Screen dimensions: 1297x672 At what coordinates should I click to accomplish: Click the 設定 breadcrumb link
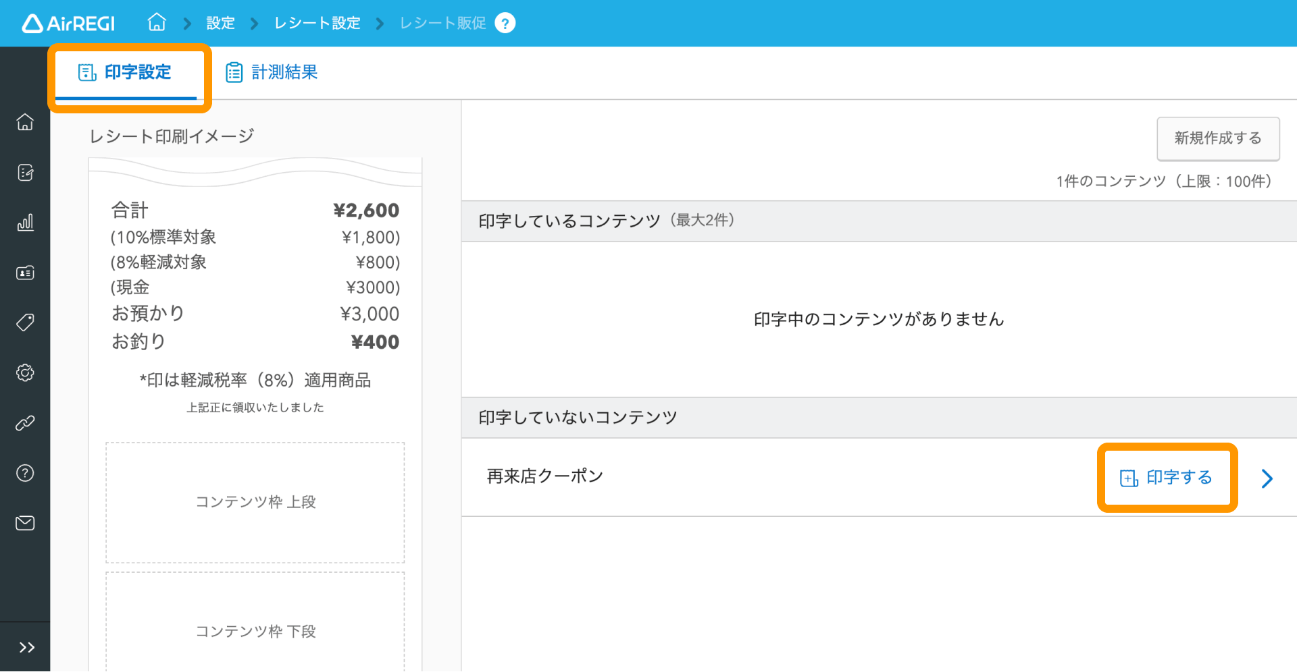coord(220,23)
